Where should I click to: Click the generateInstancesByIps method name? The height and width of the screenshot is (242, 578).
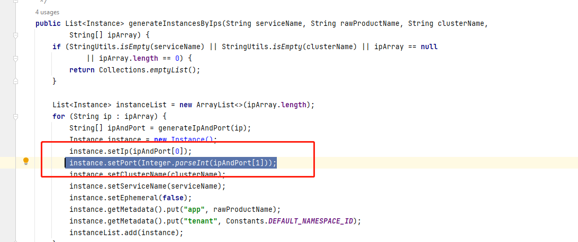click(x=176, y=24)
